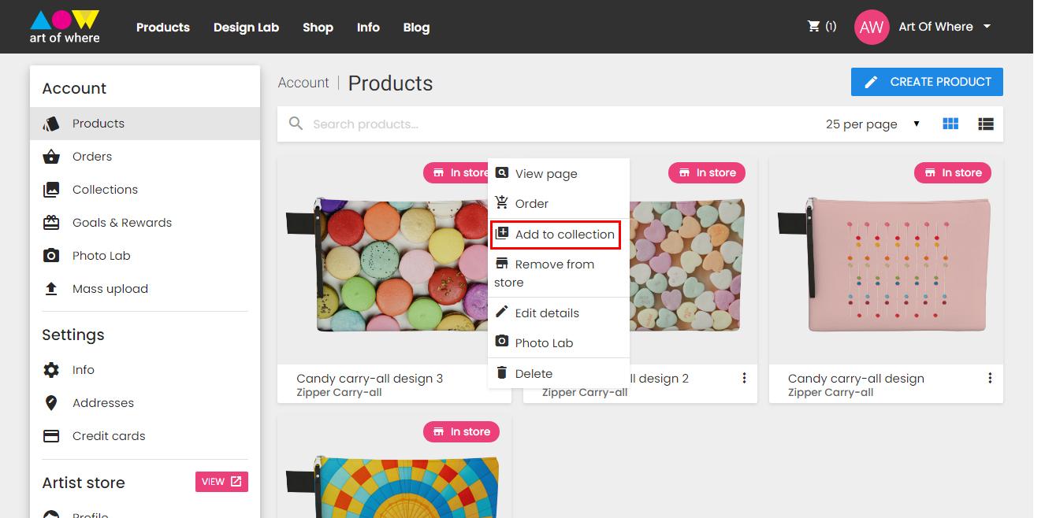Open Photo Lab in the sidebar
Viewport: 1045px width, 518px height.
coord(145,256)
